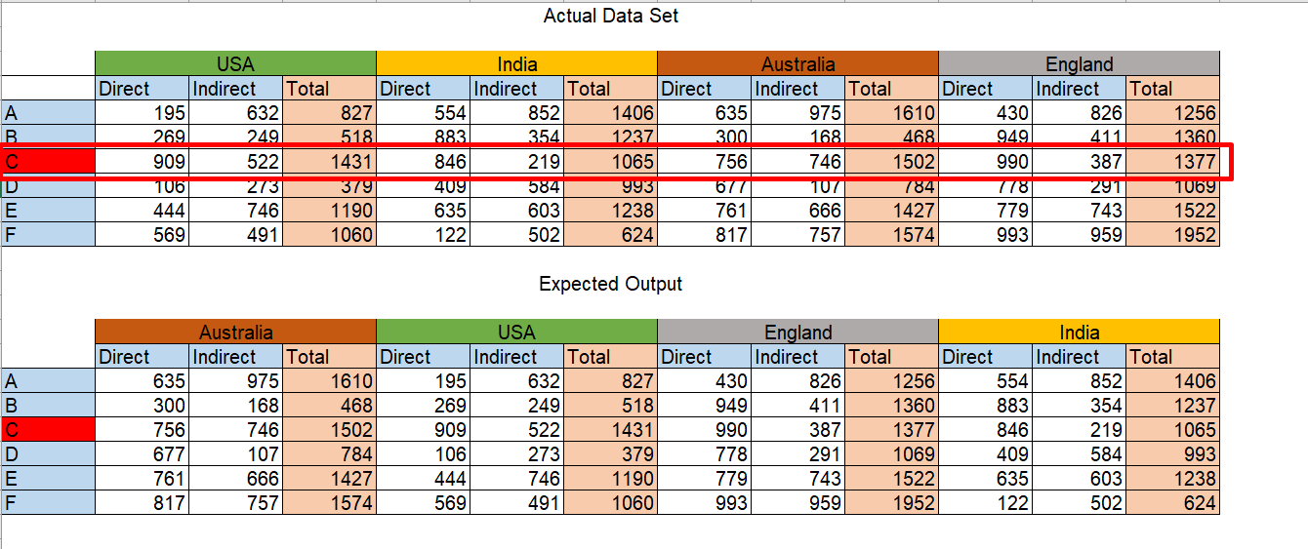This screenshot has width=1308, height=549.
Task: Click USA total 1060 in Expected Output row F
Action: [x=610, y=502]
